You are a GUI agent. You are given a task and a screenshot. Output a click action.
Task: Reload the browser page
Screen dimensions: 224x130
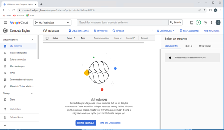tap(14, 10)
